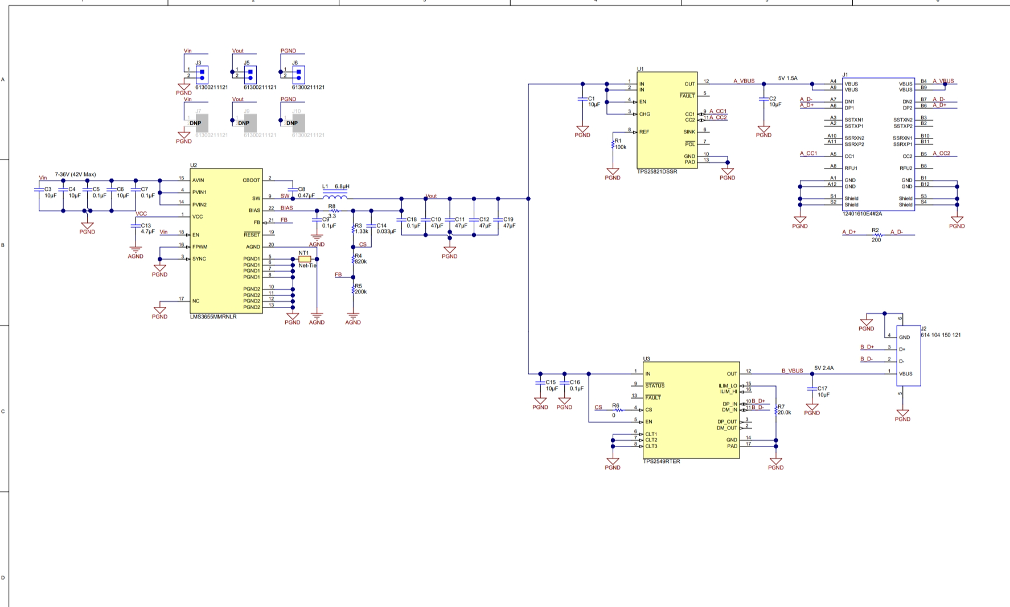Screen dimensions: 1010x607
Task: Select the J2 USB connector symbol
Action: (909, 356)
